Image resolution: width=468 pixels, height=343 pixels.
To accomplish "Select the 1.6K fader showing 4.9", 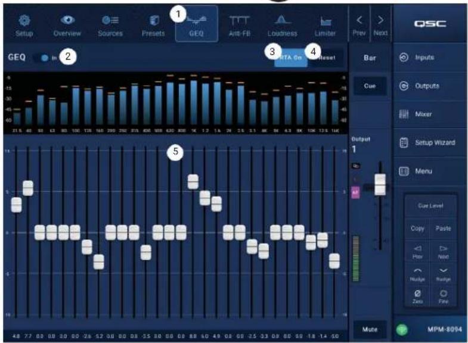I will point(216,204).
